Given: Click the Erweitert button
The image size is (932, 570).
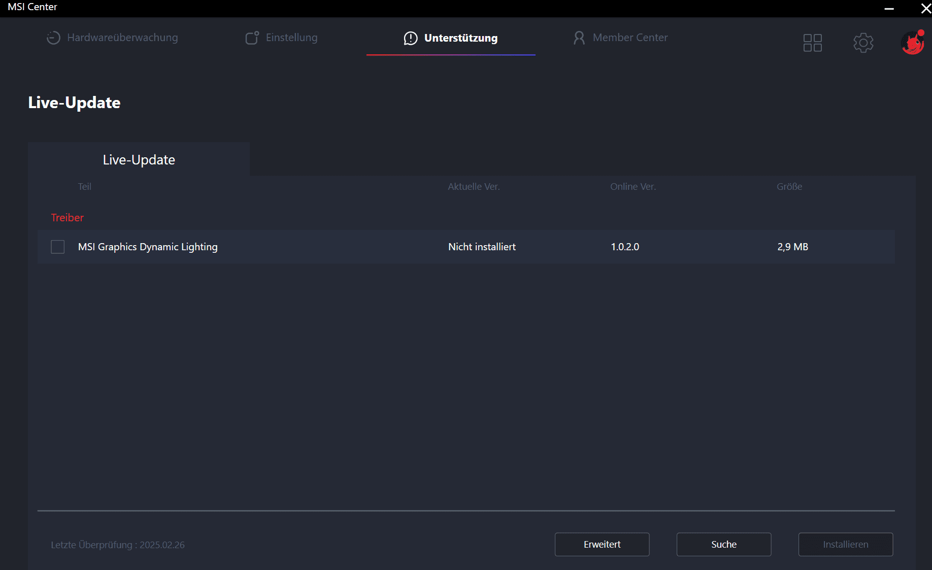Looking at the screenshot, I should [602, 544].
